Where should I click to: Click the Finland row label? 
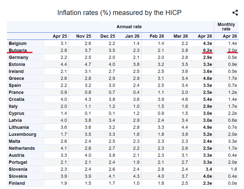click(x=17, y=183)
